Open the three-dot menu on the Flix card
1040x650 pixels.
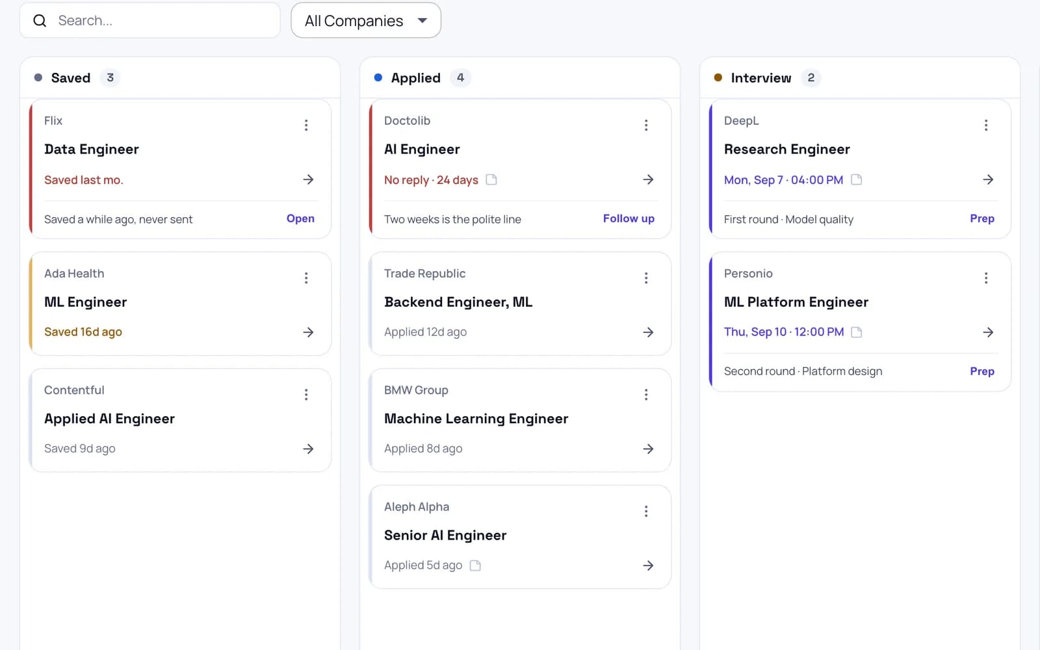tap(306, 125)
